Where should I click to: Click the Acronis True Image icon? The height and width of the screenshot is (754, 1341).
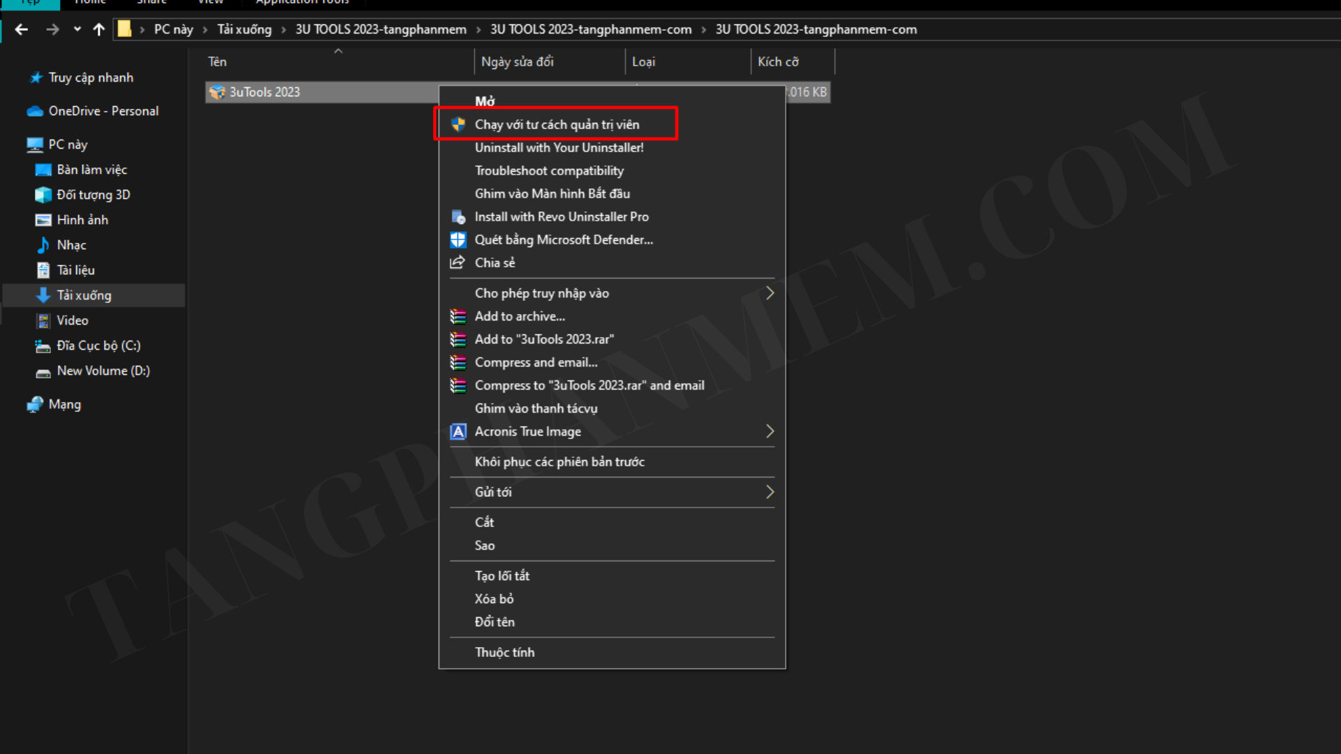coord(458,431)
